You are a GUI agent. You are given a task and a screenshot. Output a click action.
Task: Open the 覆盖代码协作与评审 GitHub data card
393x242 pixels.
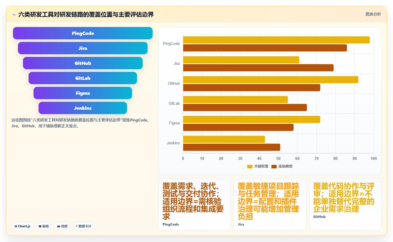(x=345, y=204)
